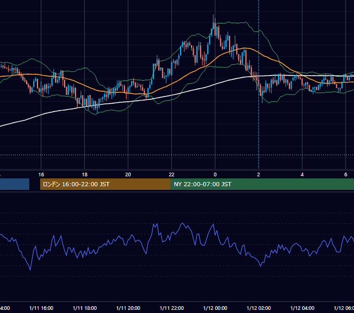Click the 1/11 16:00 date label
Screen dimensions: 354x313
pos(41,308)
